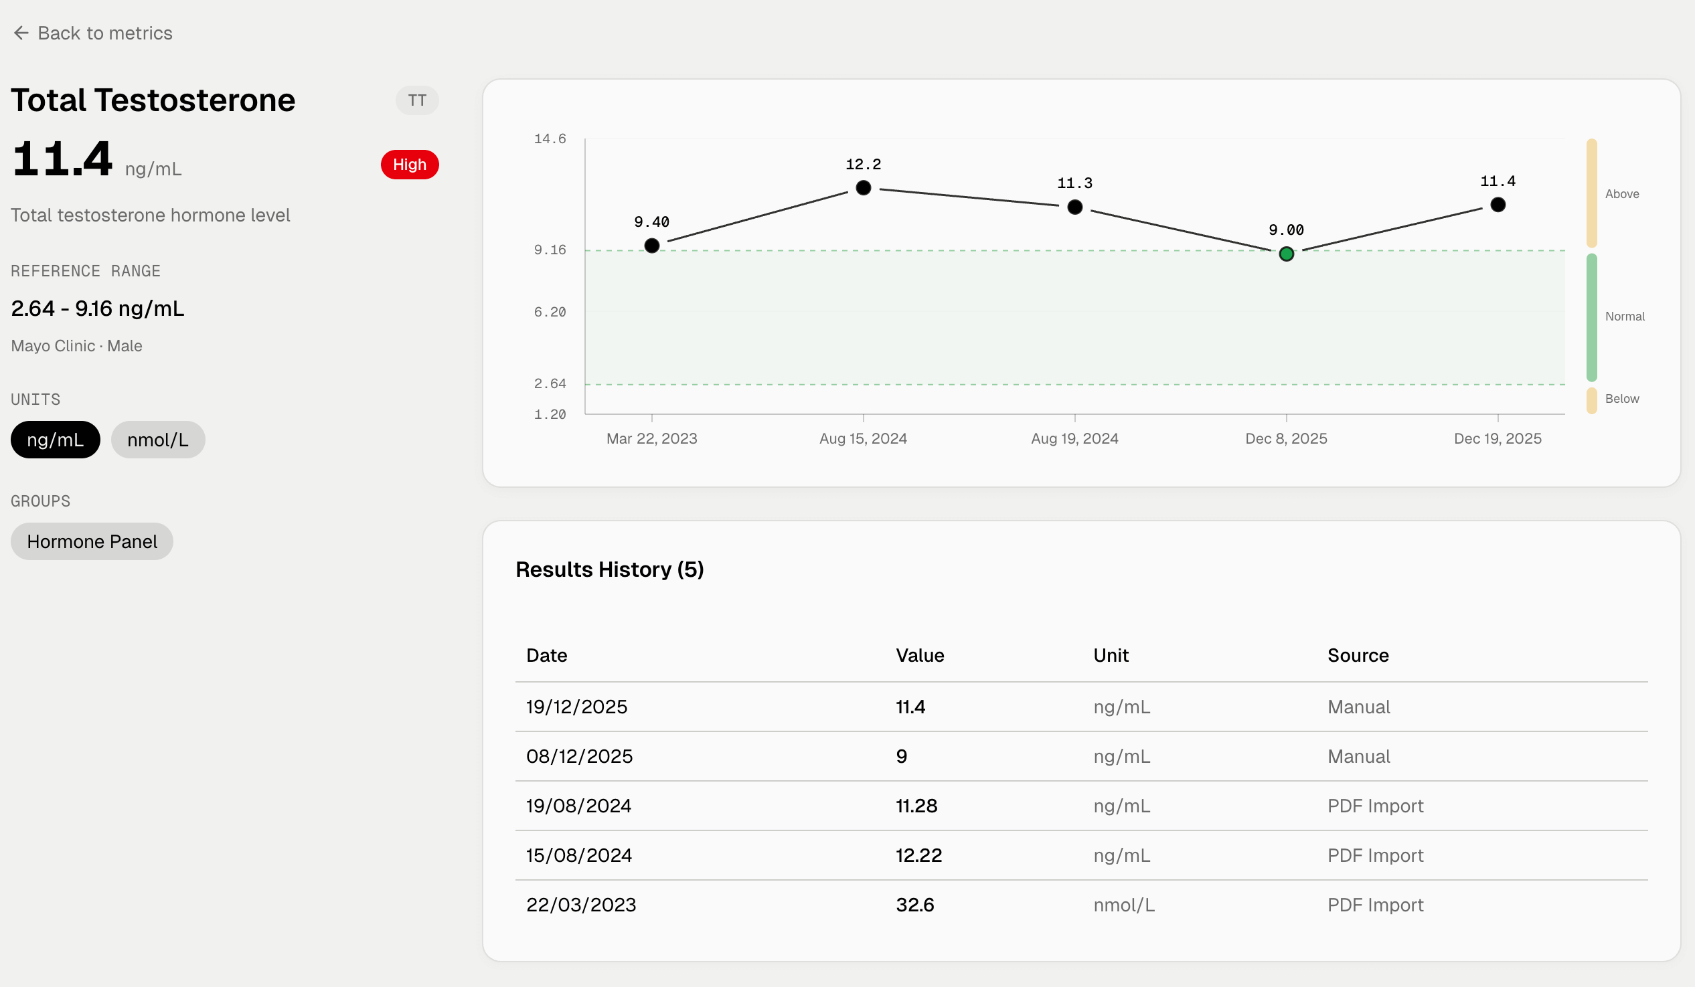Click the Source column header
The image size is (1695, 987).
[x=1358, y=655]
